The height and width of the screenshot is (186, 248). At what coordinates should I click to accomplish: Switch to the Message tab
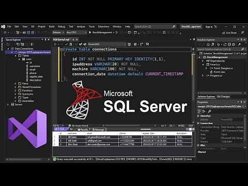99,130
